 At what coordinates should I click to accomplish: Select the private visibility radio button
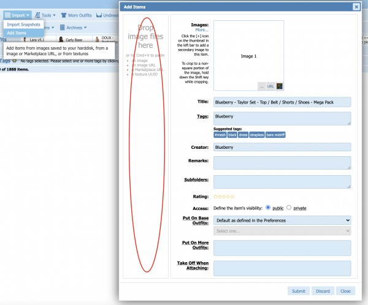coord(289,208)
